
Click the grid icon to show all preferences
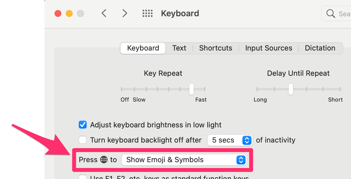[x=147, y=13]
